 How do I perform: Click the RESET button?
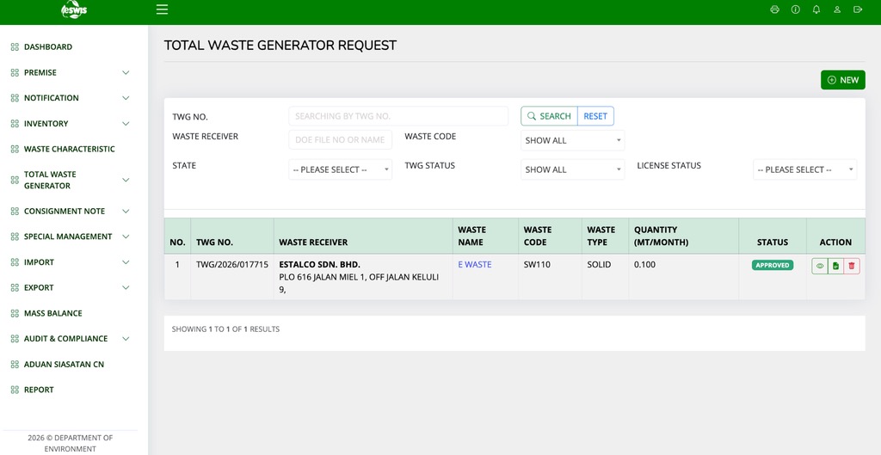pos(595,116)
